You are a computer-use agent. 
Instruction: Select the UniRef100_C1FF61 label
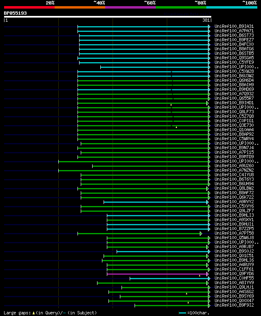234,269
